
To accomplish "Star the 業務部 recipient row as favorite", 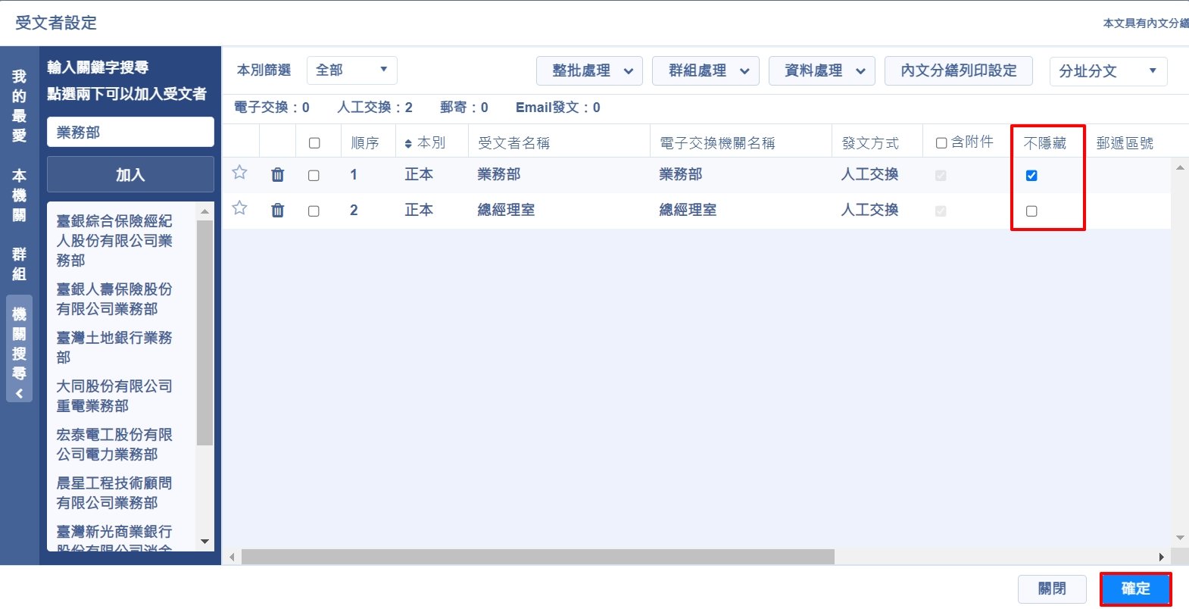I will coord(239,173).
